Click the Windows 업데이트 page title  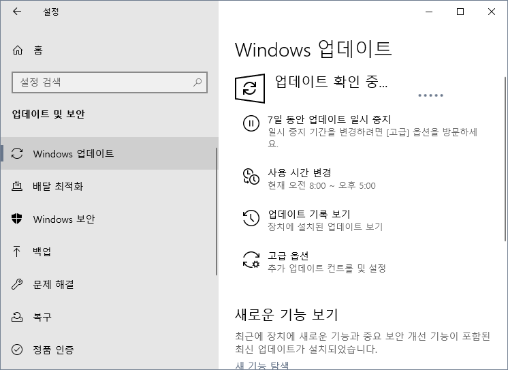pos(313,49)
